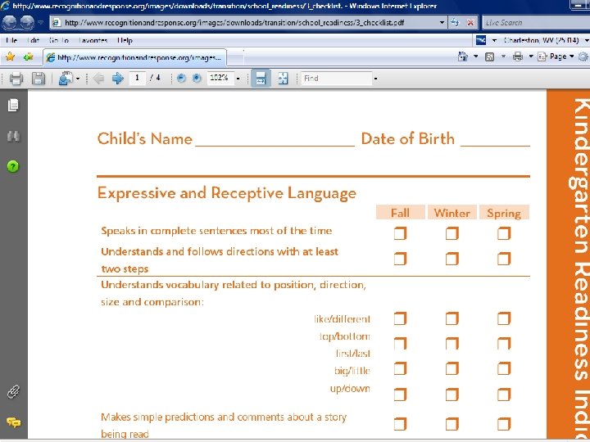Click the green help question mark icon
This screenshot has width=590, height=442.
click(x=13, y=166)
